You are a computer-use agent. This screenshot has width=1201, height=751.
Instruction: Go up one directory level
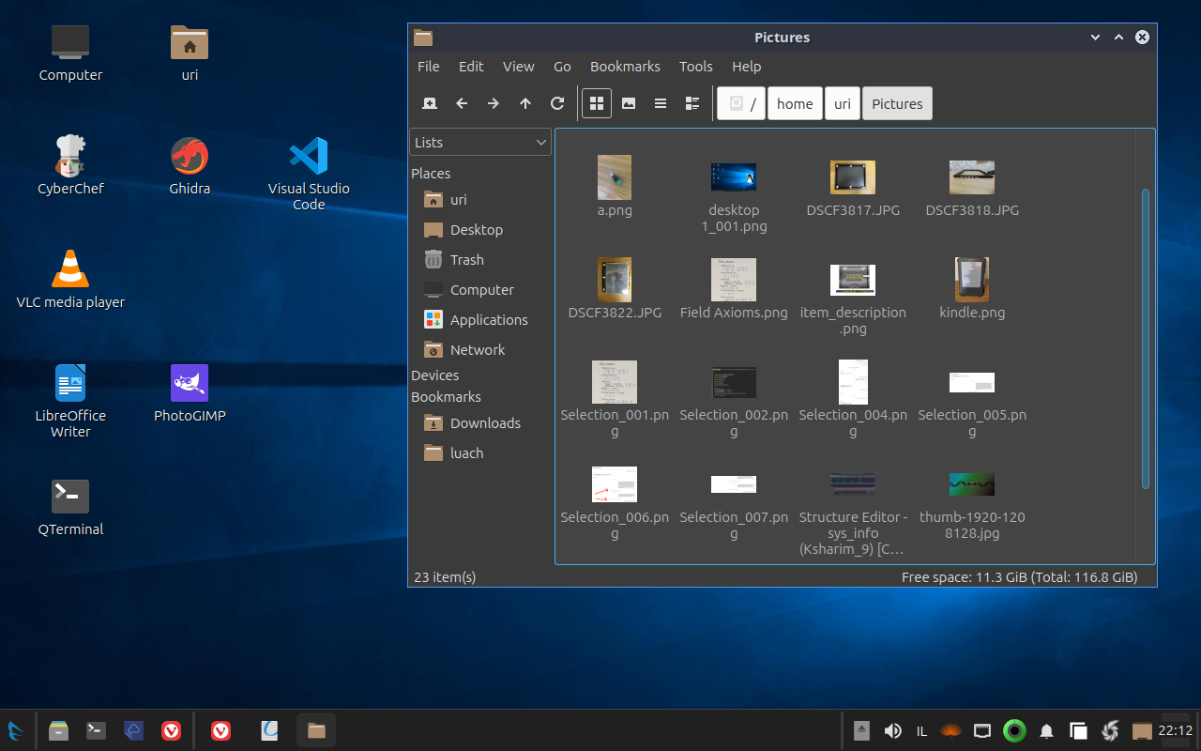click(x=525, y=103)
